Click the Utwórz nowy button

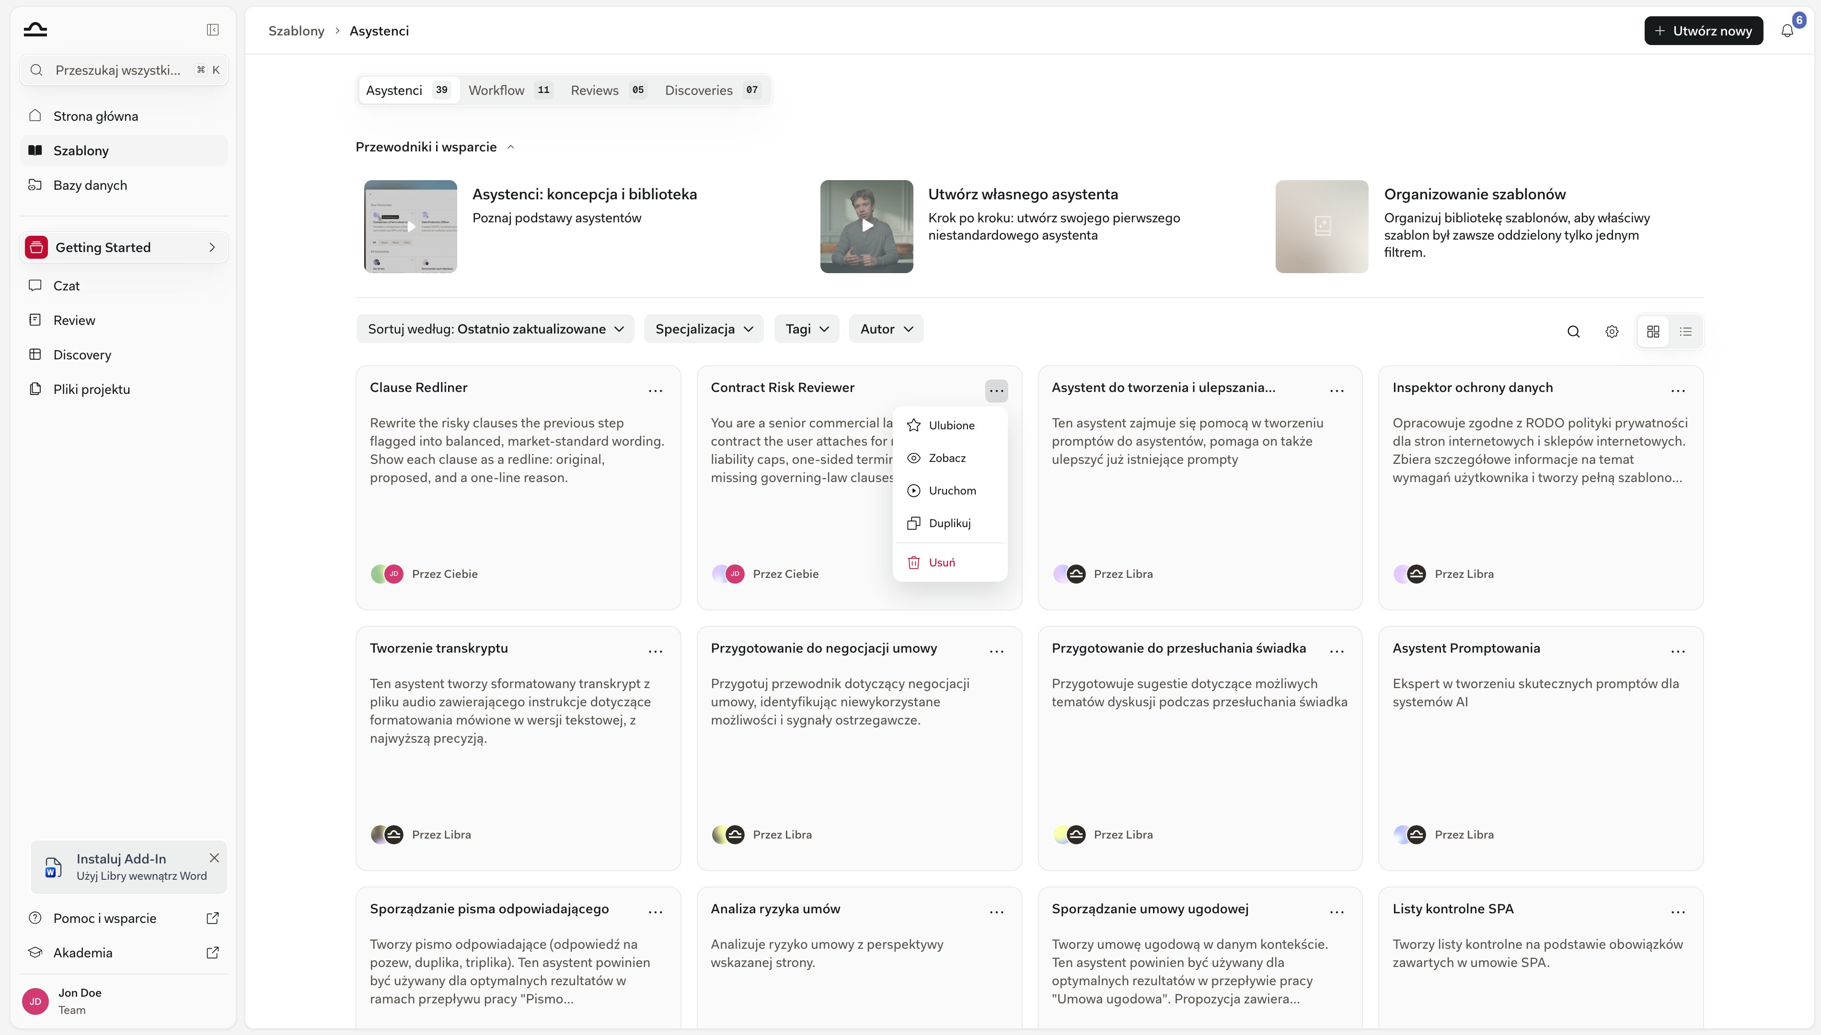point(1703,31)
